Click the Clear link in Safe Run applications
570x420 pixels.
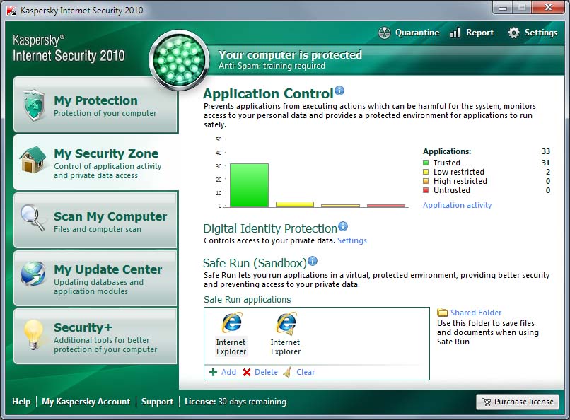point(306,372)
